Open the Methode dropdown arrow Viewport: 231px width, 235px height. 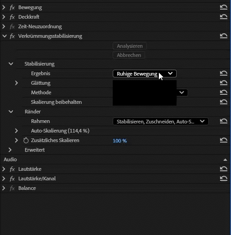click(182, 92)
